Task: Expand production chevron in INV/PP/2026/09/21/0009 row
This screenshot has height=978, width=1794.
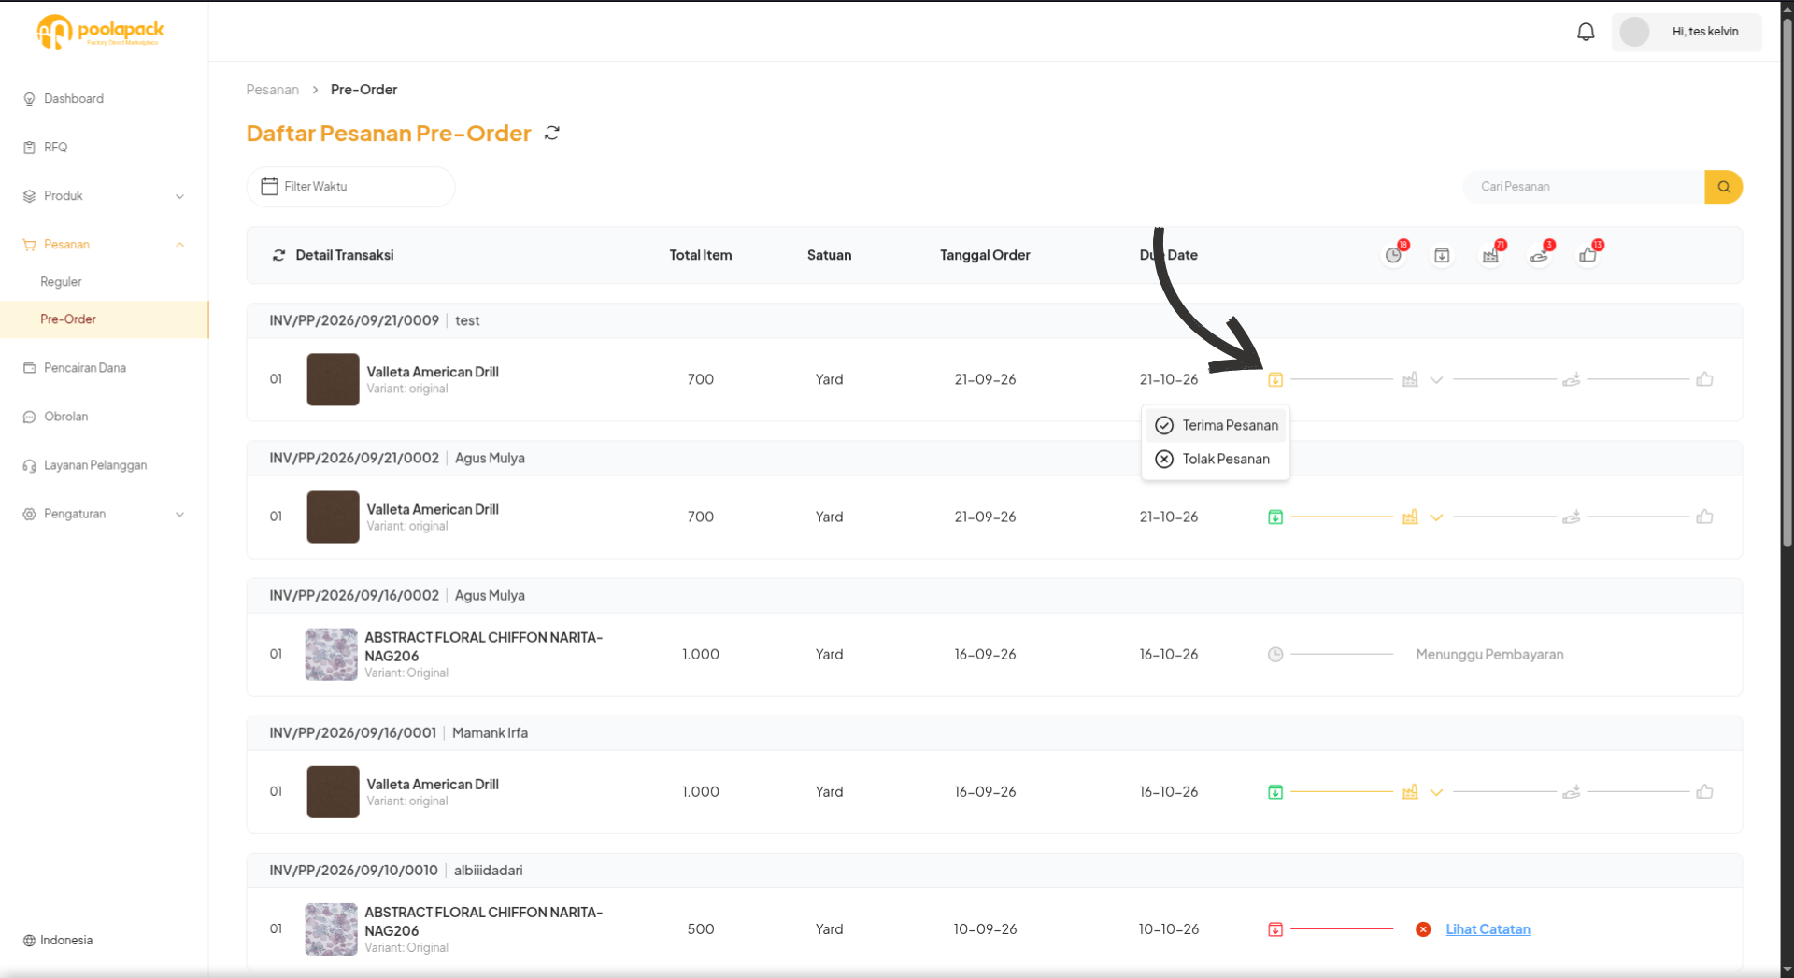Action: pyautogui.click(x=1436, y=380)
